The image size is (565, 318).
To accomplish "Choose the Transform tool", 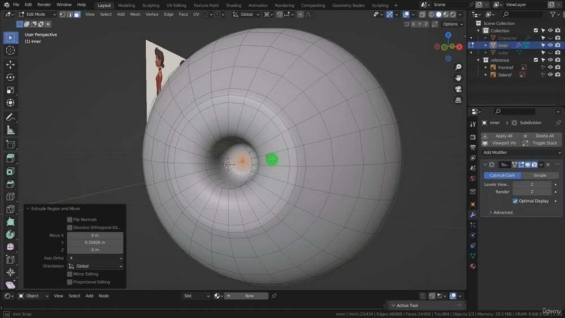I will pyautogui.click(x=10, y=103).
